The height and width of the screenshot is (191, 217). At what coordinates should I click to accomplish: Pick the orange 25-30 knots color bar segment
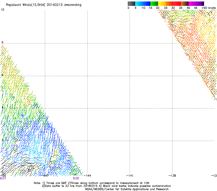(x=169, y=4)
